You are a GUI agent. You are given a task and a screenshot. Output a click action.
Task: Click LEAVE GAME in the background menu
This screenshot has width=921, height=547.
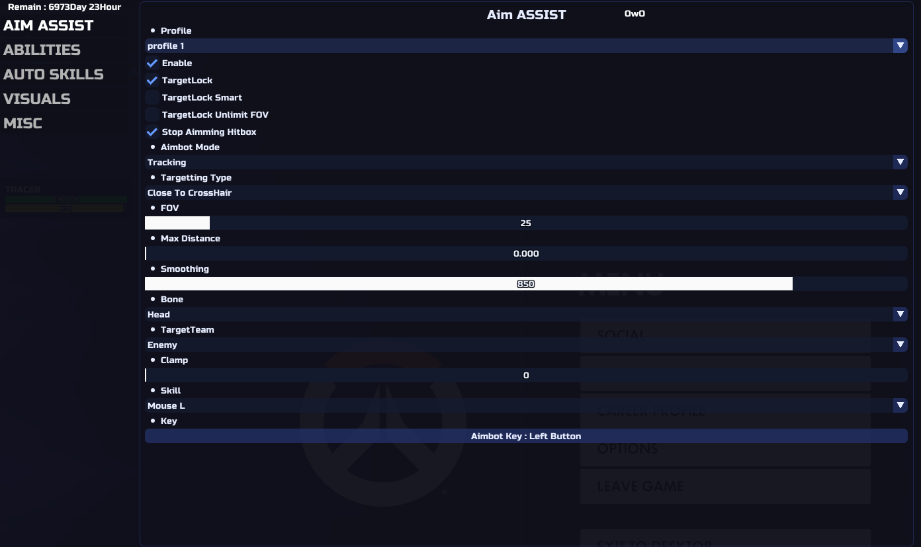(725, 486)
